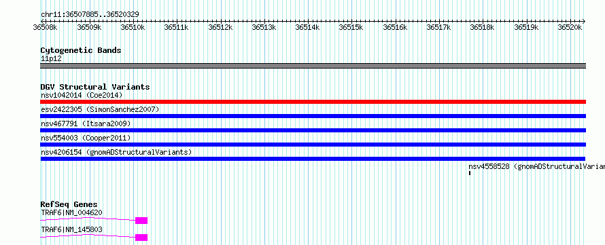The width and height of the screenshot is (605, 245).
Task: Select the blue esv2422305 variant bar
Action: click(x=313, y=116)
